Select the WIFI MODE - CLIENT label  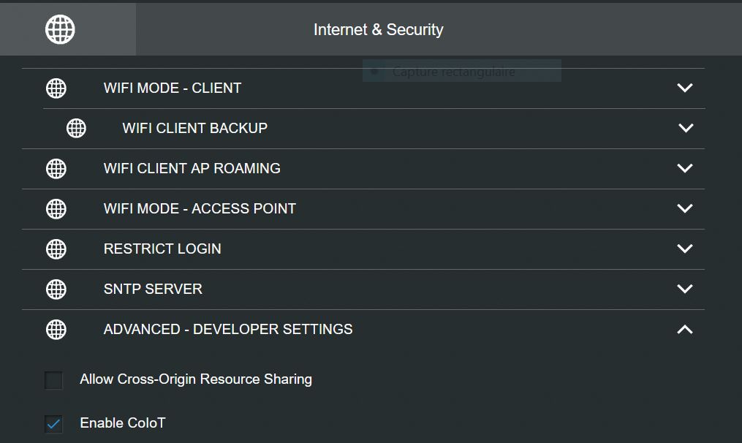[173, 88]
